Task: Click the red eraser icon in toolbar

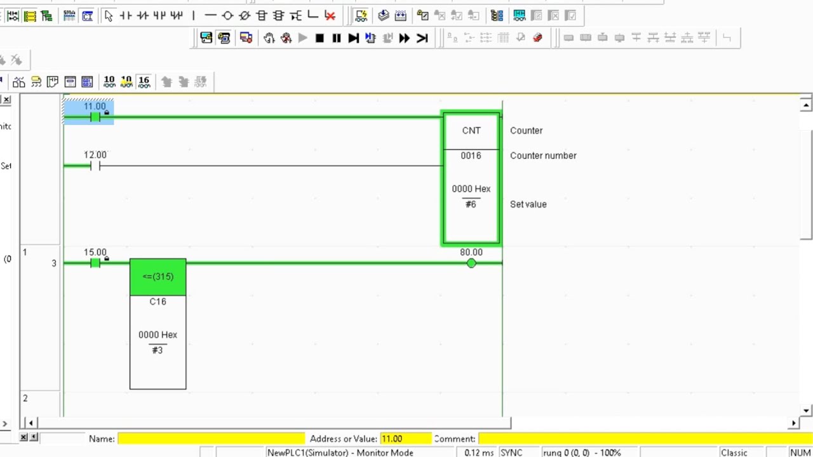Action: point(537,38)
